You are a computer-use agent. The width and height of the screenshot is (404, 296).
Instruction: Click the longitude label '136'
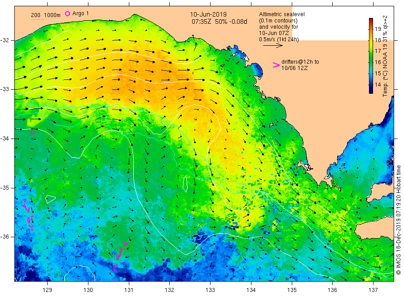[x=332, y=290]
